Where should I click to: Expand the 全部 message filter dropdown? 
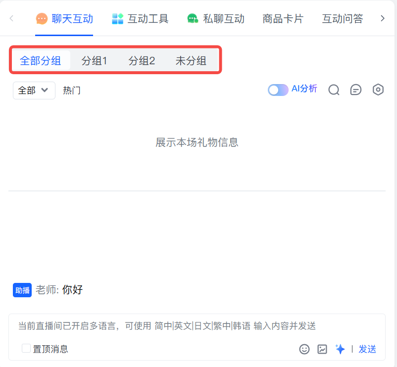[x=34, y=91]
